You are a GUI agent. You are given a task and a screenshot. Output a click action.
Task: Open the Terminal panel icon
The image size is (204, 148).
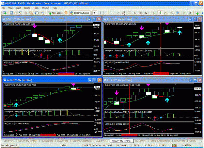[37, 13]
